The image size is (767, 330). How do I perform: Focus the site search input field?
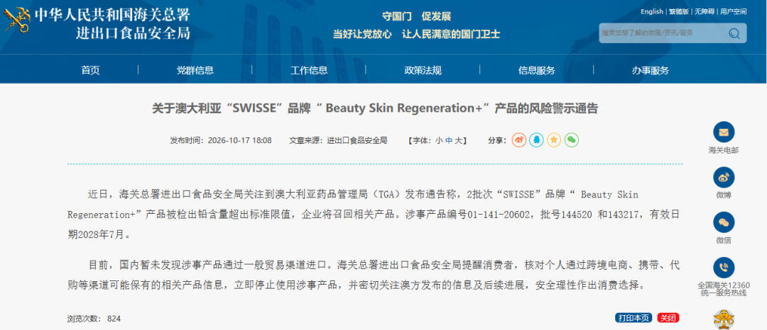[663, 33]
